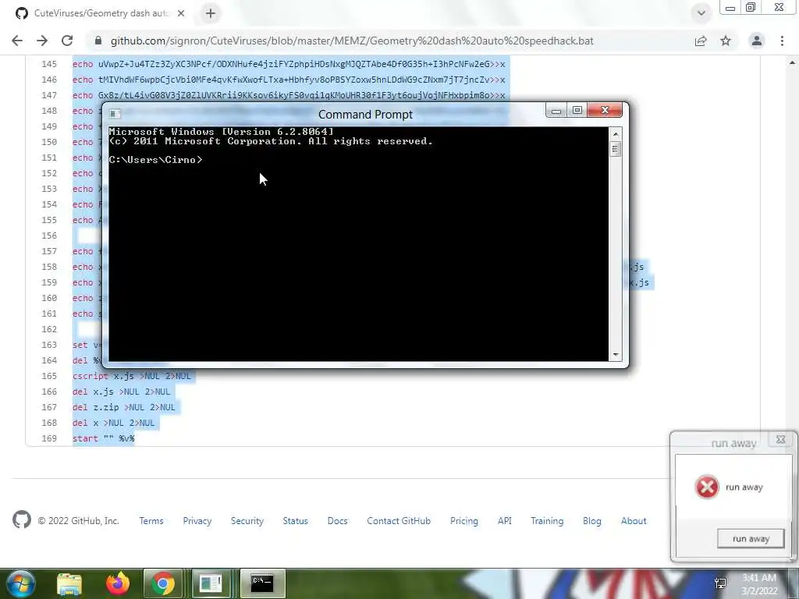The image size is (799, 599).
Task: Click line number 162
Action: click(49, 329)
